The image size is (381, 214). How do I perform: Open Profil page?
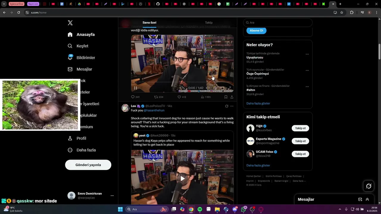pyautogui.click(x=77, y=139)
